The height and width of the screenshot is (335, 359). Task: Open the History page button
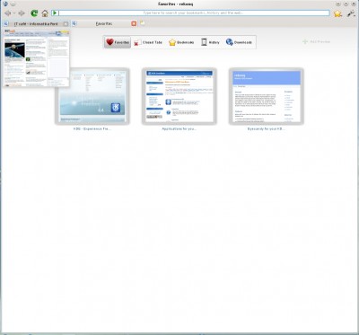point(210,42)
